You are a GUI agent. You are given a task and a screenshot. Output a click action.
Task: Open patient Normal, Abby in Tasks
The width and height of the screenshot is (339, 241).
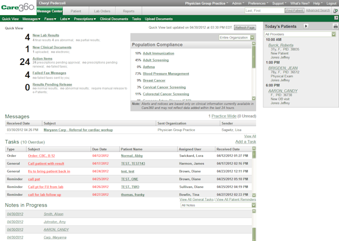[132, 156]
